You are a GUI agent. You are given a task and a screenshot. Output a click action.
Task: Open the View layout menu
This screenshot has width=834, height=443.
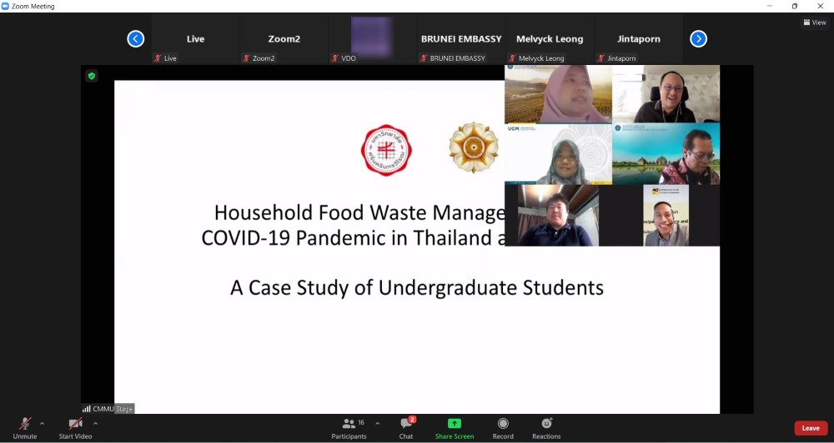814,22
